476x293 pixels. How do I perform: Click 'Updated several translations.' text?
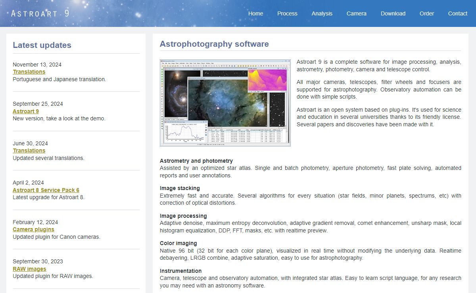(48, 158)
